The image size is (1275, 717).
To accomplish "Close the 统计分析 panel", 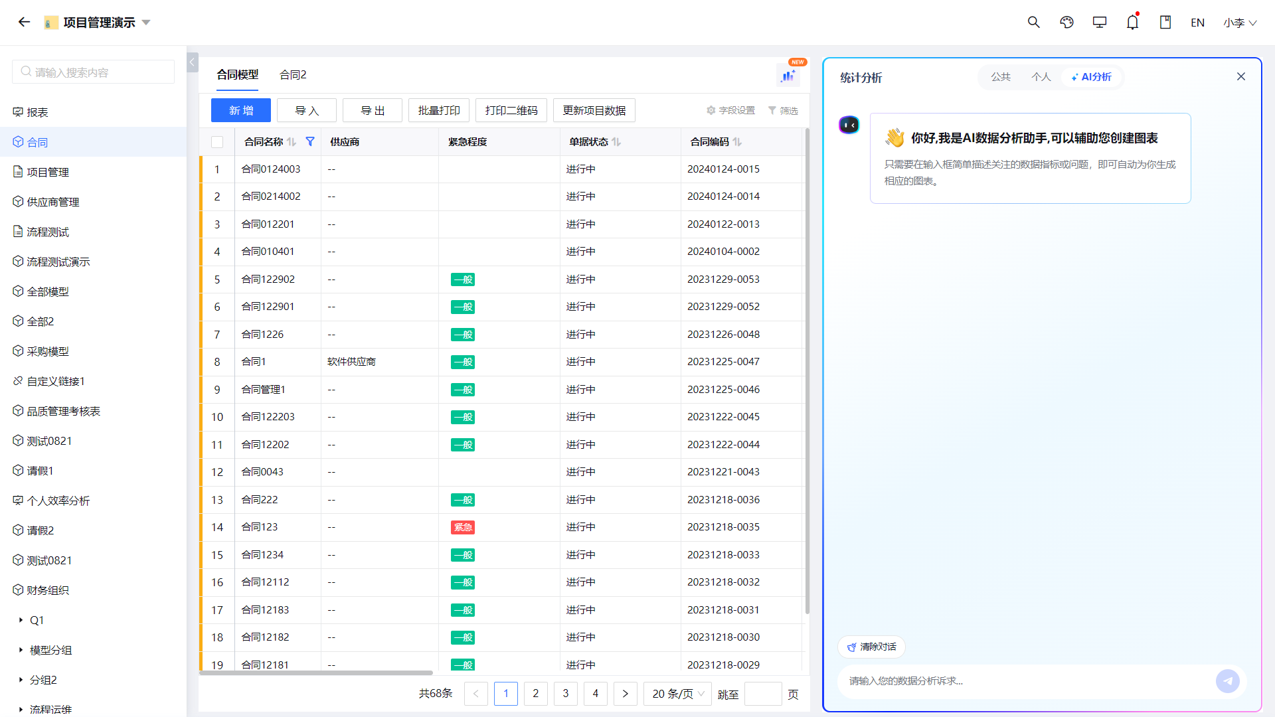I will 1240,76.
